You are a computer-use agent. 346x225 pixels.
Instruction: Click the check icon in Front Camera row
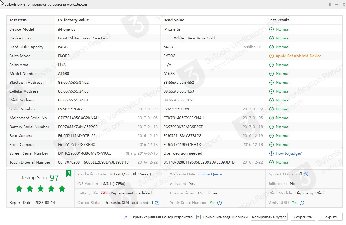coord(271,145)
